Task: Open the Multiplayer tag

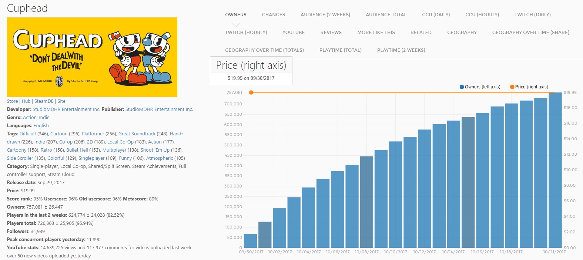Action: 114,150
